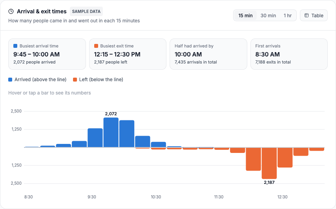Click the SAMPLE DATA badge
The height and width of the screenshot is (209, 336).
tap(86, 11)
